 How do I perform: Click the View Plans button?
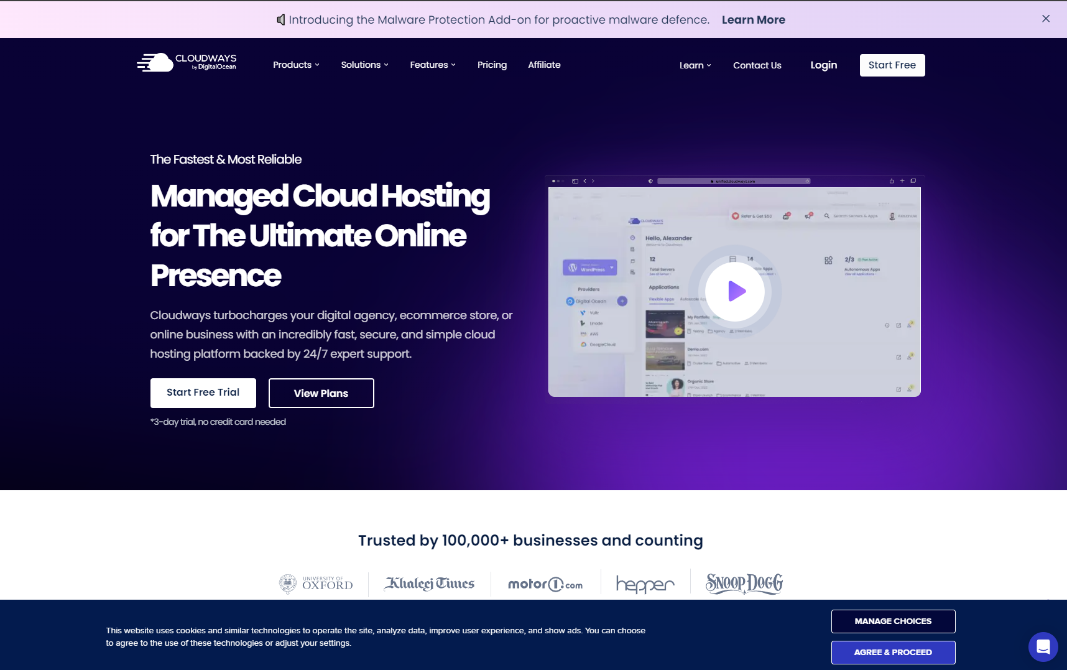(x=321, y=393)
